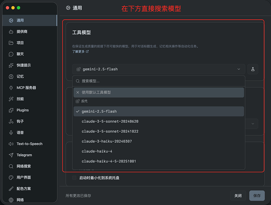271x205 pixels.
Task: Click the 聊天 speech bubble icon
Action: (x=11, y=54)
